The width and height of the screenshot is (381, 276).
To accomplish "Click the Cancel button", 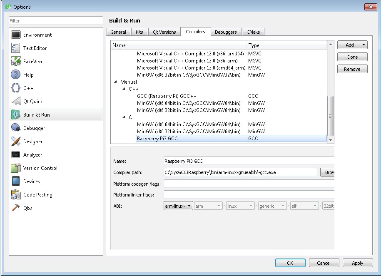I will pyautogui.click(x=324, y=263).
